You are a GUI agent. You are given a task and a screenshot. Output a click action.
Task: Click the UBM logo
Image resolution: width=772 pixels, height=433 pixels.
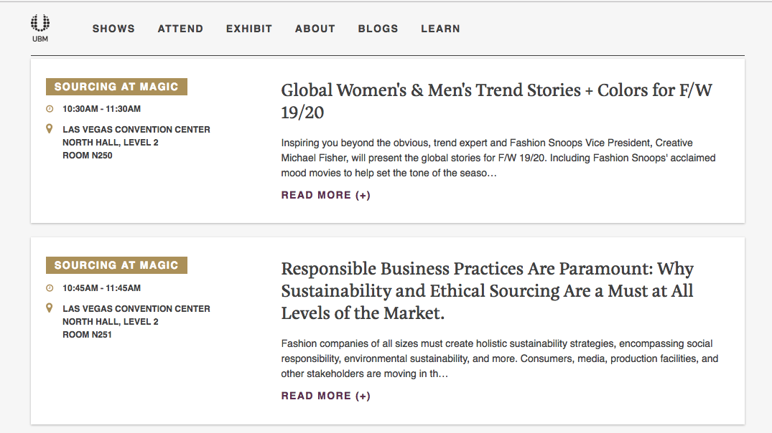(x=40, y=28)
